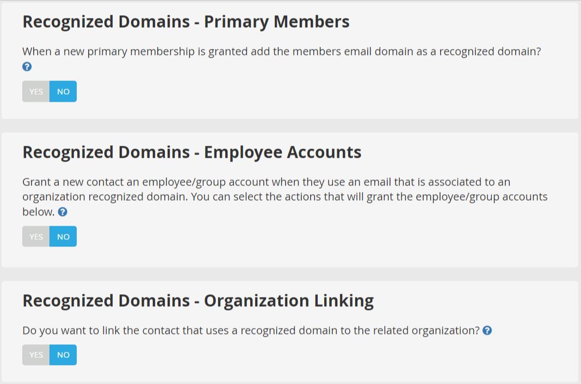Click the link the contact question text
This screenshot has height=384, width=581.
click(251, 330)
